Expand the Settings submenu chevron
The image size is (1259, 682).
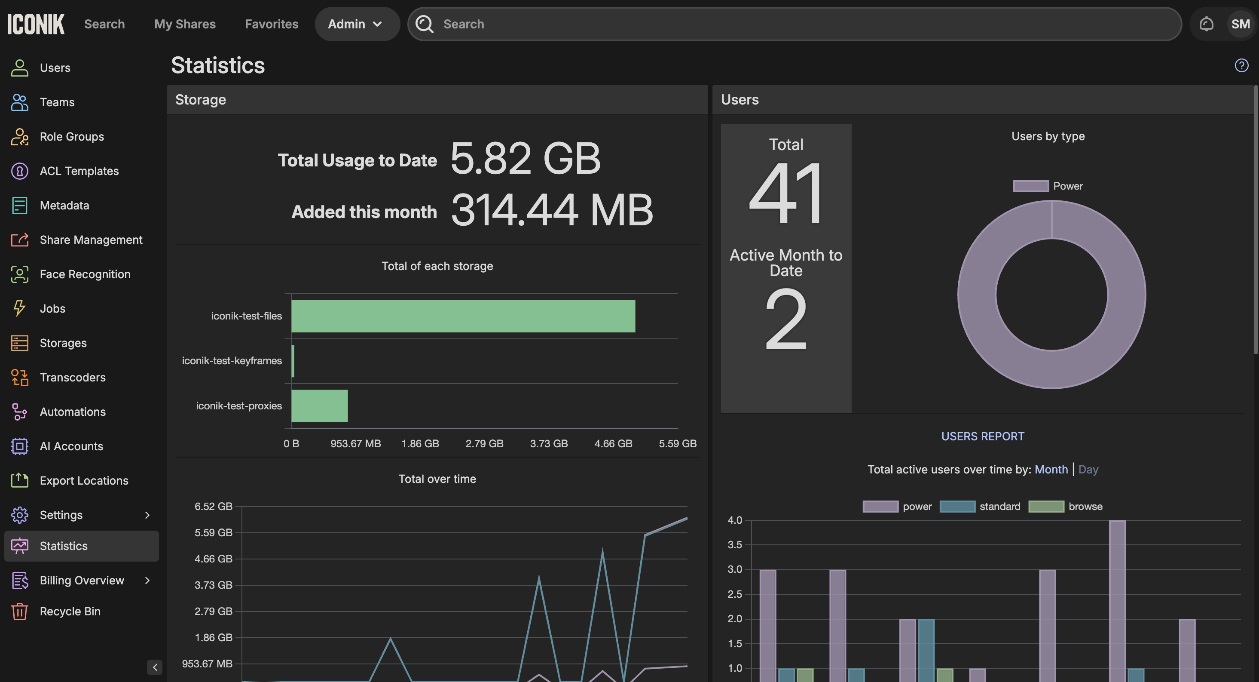[x=147, y=515]
